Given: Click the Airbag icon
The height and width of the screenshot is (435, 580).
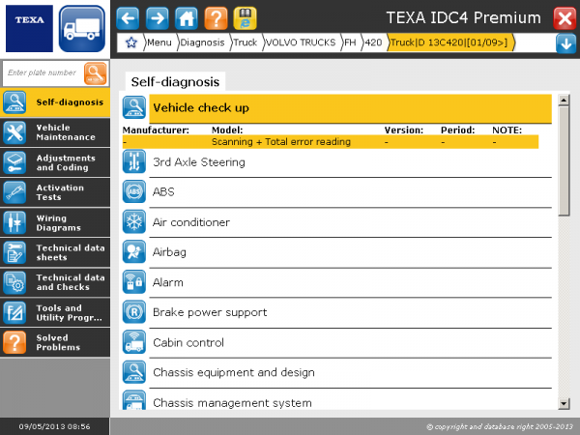Looking at the screenshot, I should tap(134, 252).
